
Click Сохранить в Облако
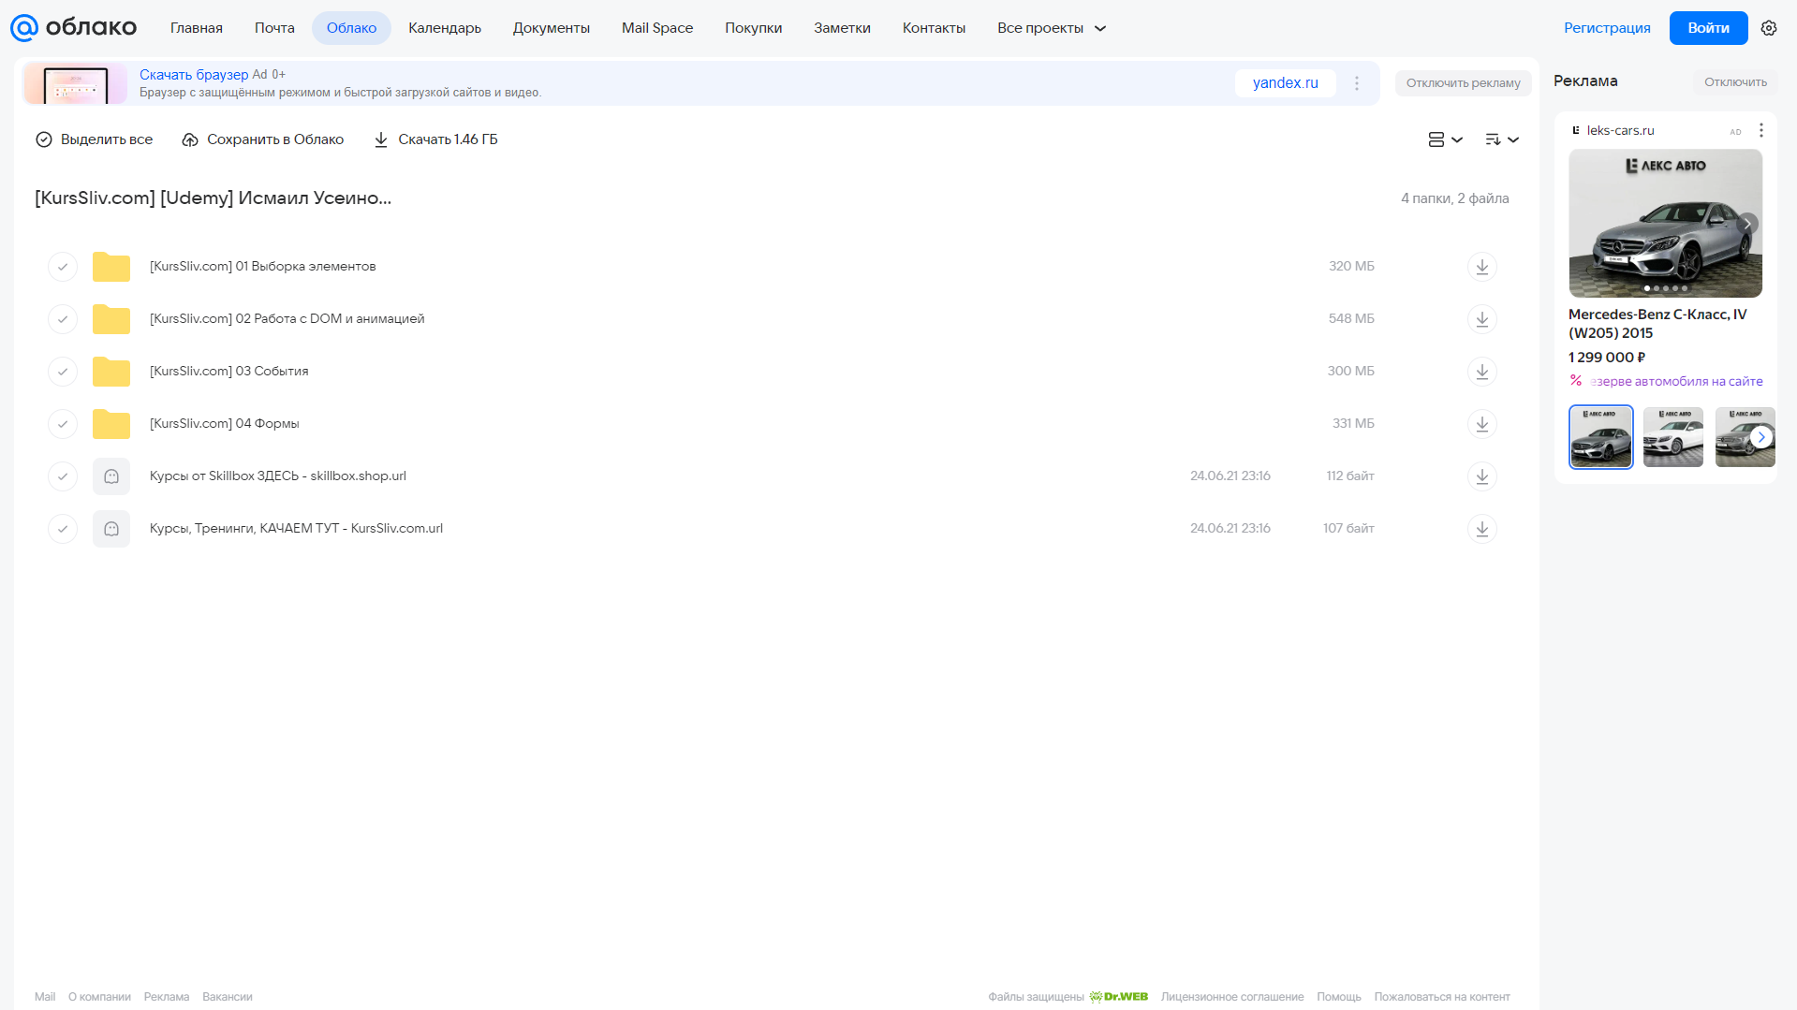pos(263,139)
